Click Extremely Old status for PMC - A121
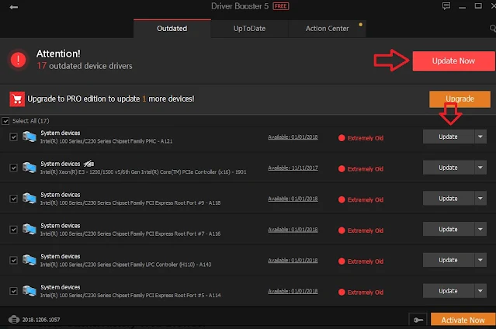Viewport: 496px width, 329px height. click(x=361, y=138)
